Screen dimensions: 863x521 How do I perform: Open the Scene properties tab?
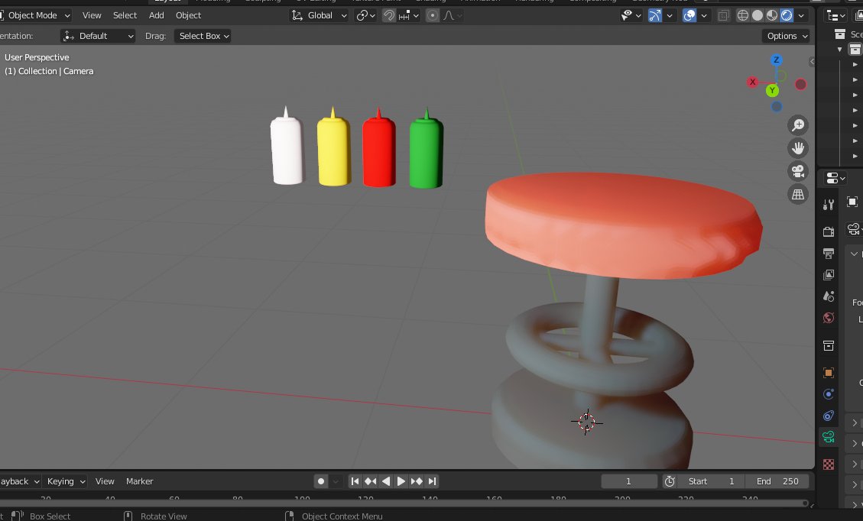click(x=829, y=296)
